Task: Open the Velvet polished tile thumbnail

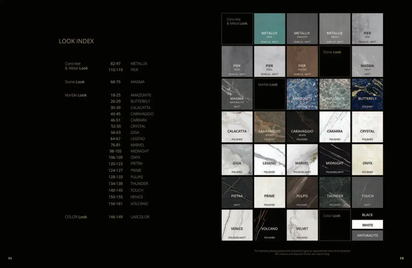Action: point(302,225)
